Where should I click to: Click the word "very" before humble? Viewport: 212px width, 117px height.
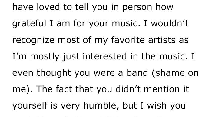(x=70, y=106)
